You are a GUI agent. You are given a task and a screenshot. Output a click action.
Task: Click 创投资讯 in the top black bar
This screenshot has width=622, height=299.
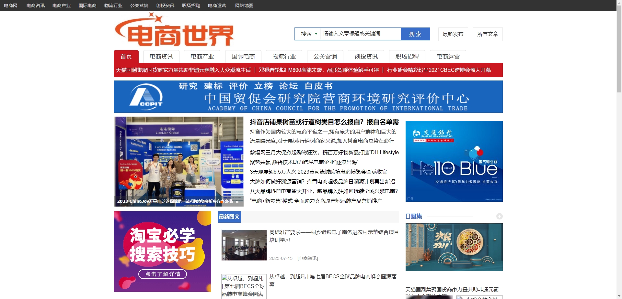[x=165, y=5]
